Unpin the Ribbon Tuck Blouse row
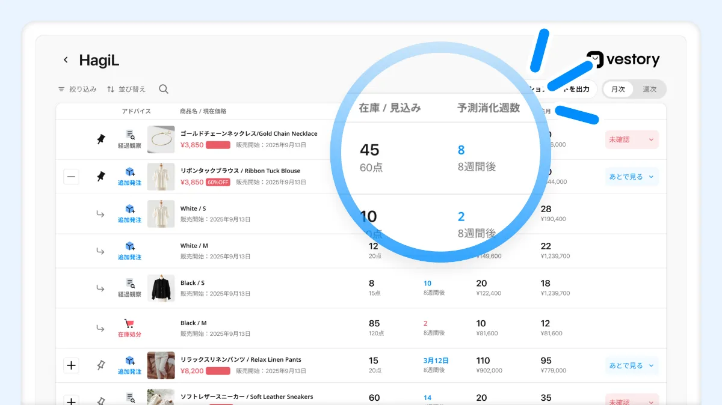Image resolution: width=722 pixels, height=405 pixels. [x=101, y=177]
